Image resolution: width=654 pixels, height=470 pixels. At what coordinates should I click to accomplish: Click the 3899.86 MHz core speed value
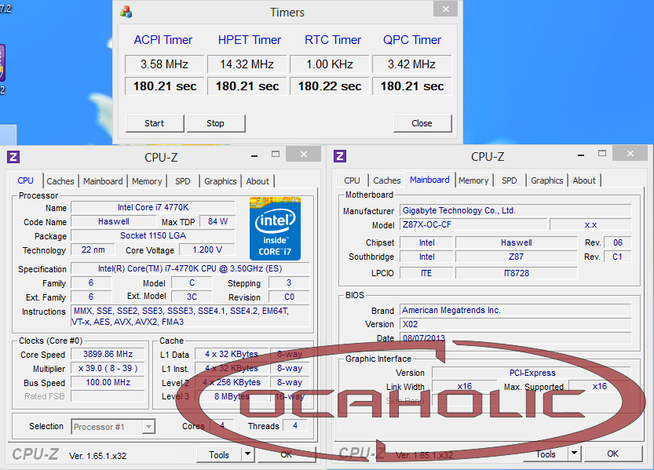[108, 354]
